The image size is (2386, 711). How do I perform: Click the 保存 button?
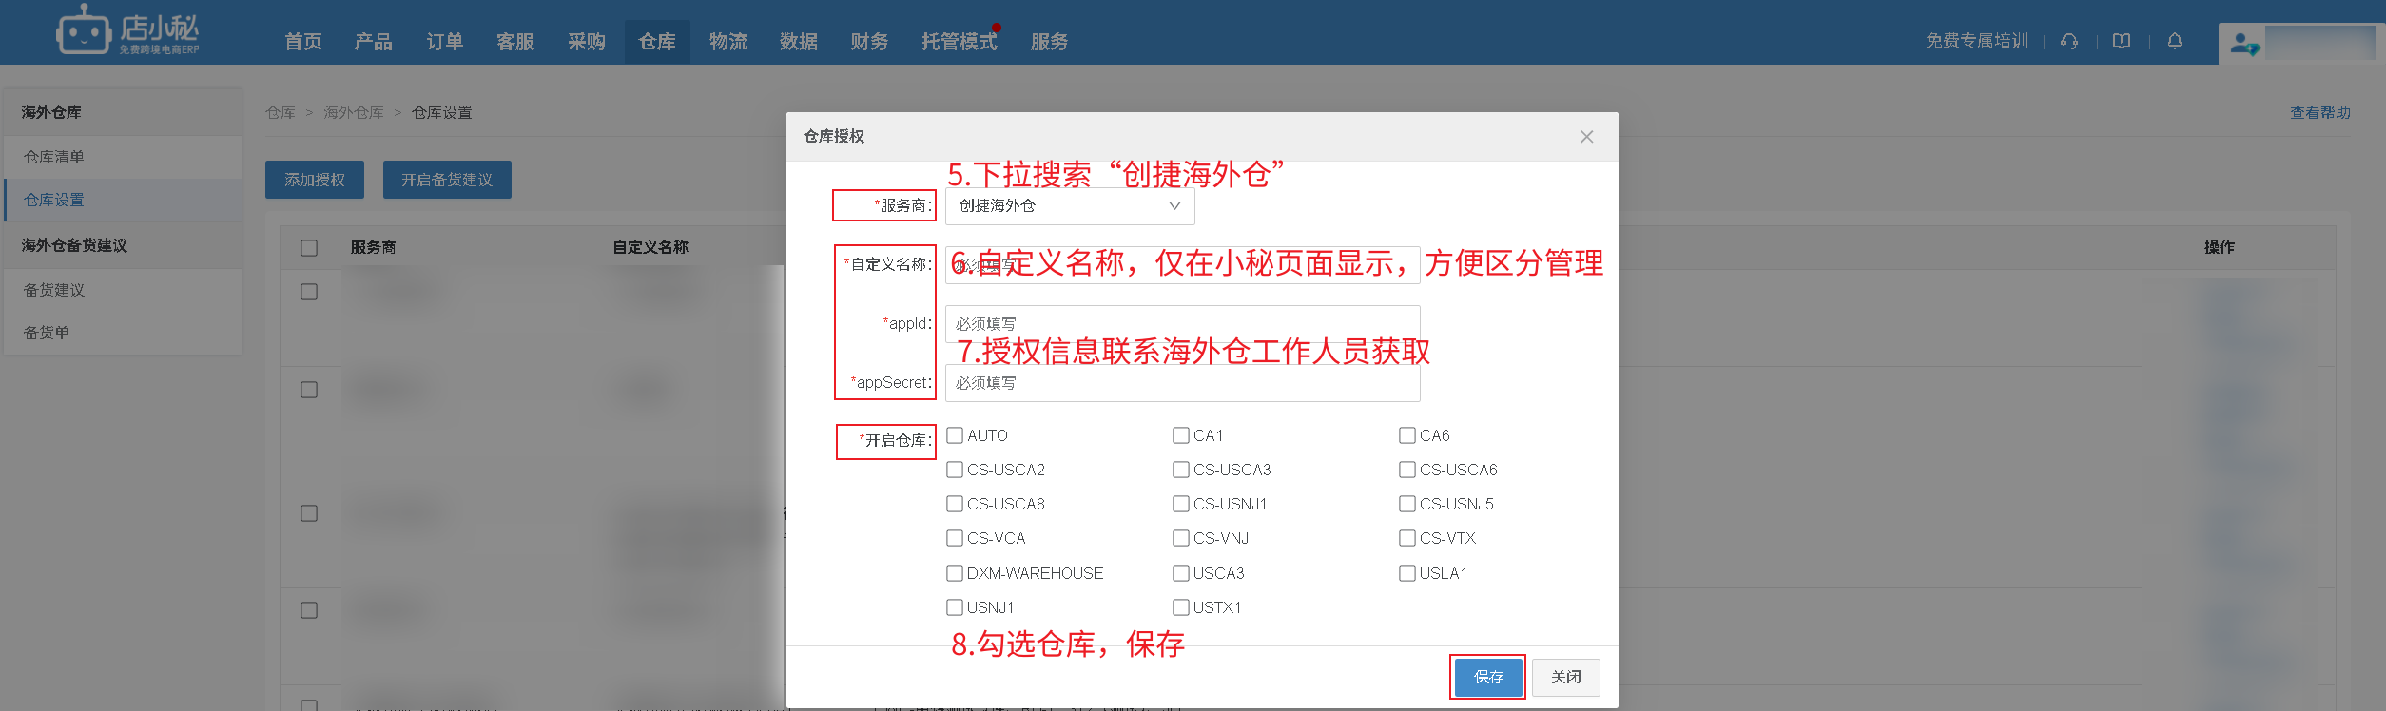point(1488,677)
